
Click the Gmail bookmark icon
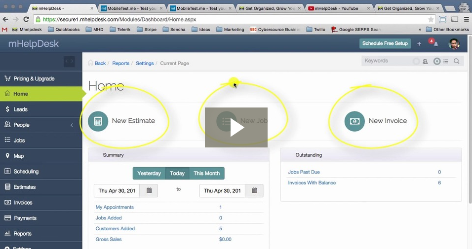(x=4, y=30)
